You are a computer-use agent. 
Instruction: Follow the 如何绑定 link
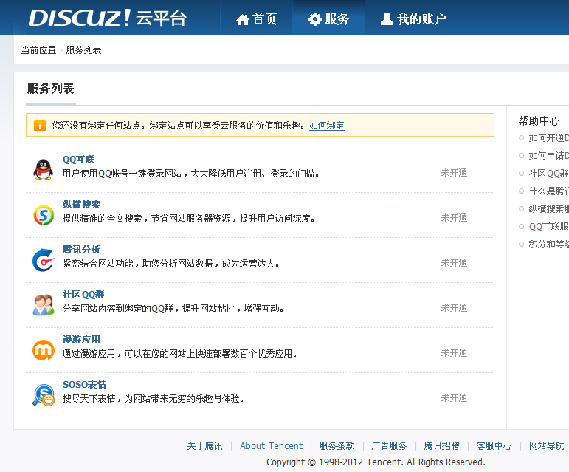click(x=327, y=126)
